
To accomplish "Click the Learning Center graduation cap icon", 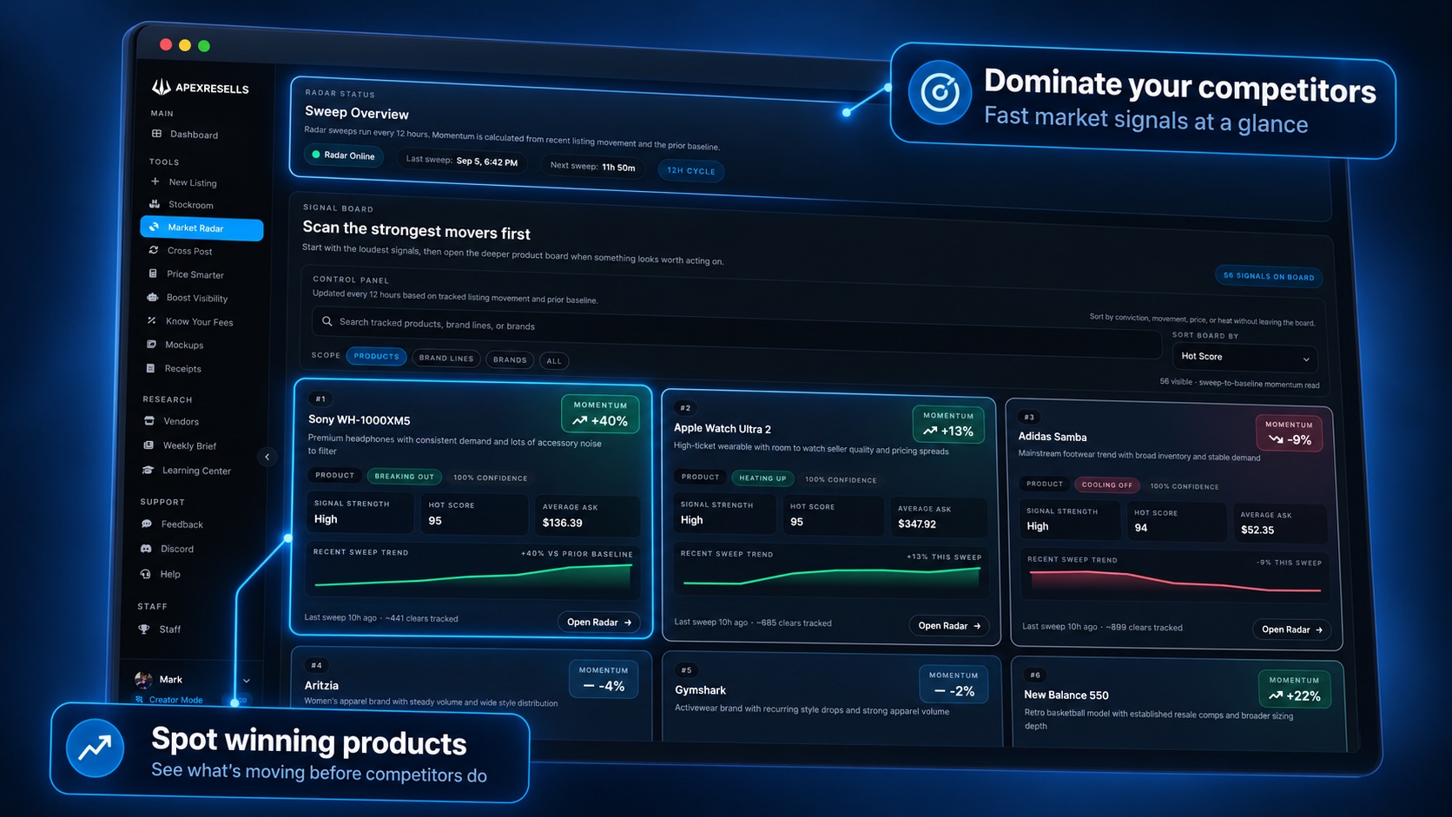I will click(148, 470).
